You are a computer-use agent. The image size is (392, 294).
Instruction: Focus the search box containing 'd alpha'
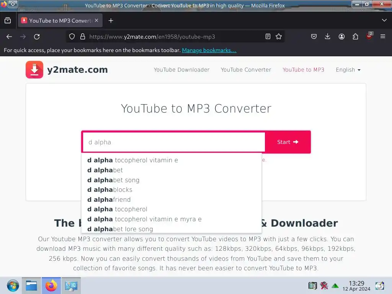pyautogui.click(x=174, y=142)
